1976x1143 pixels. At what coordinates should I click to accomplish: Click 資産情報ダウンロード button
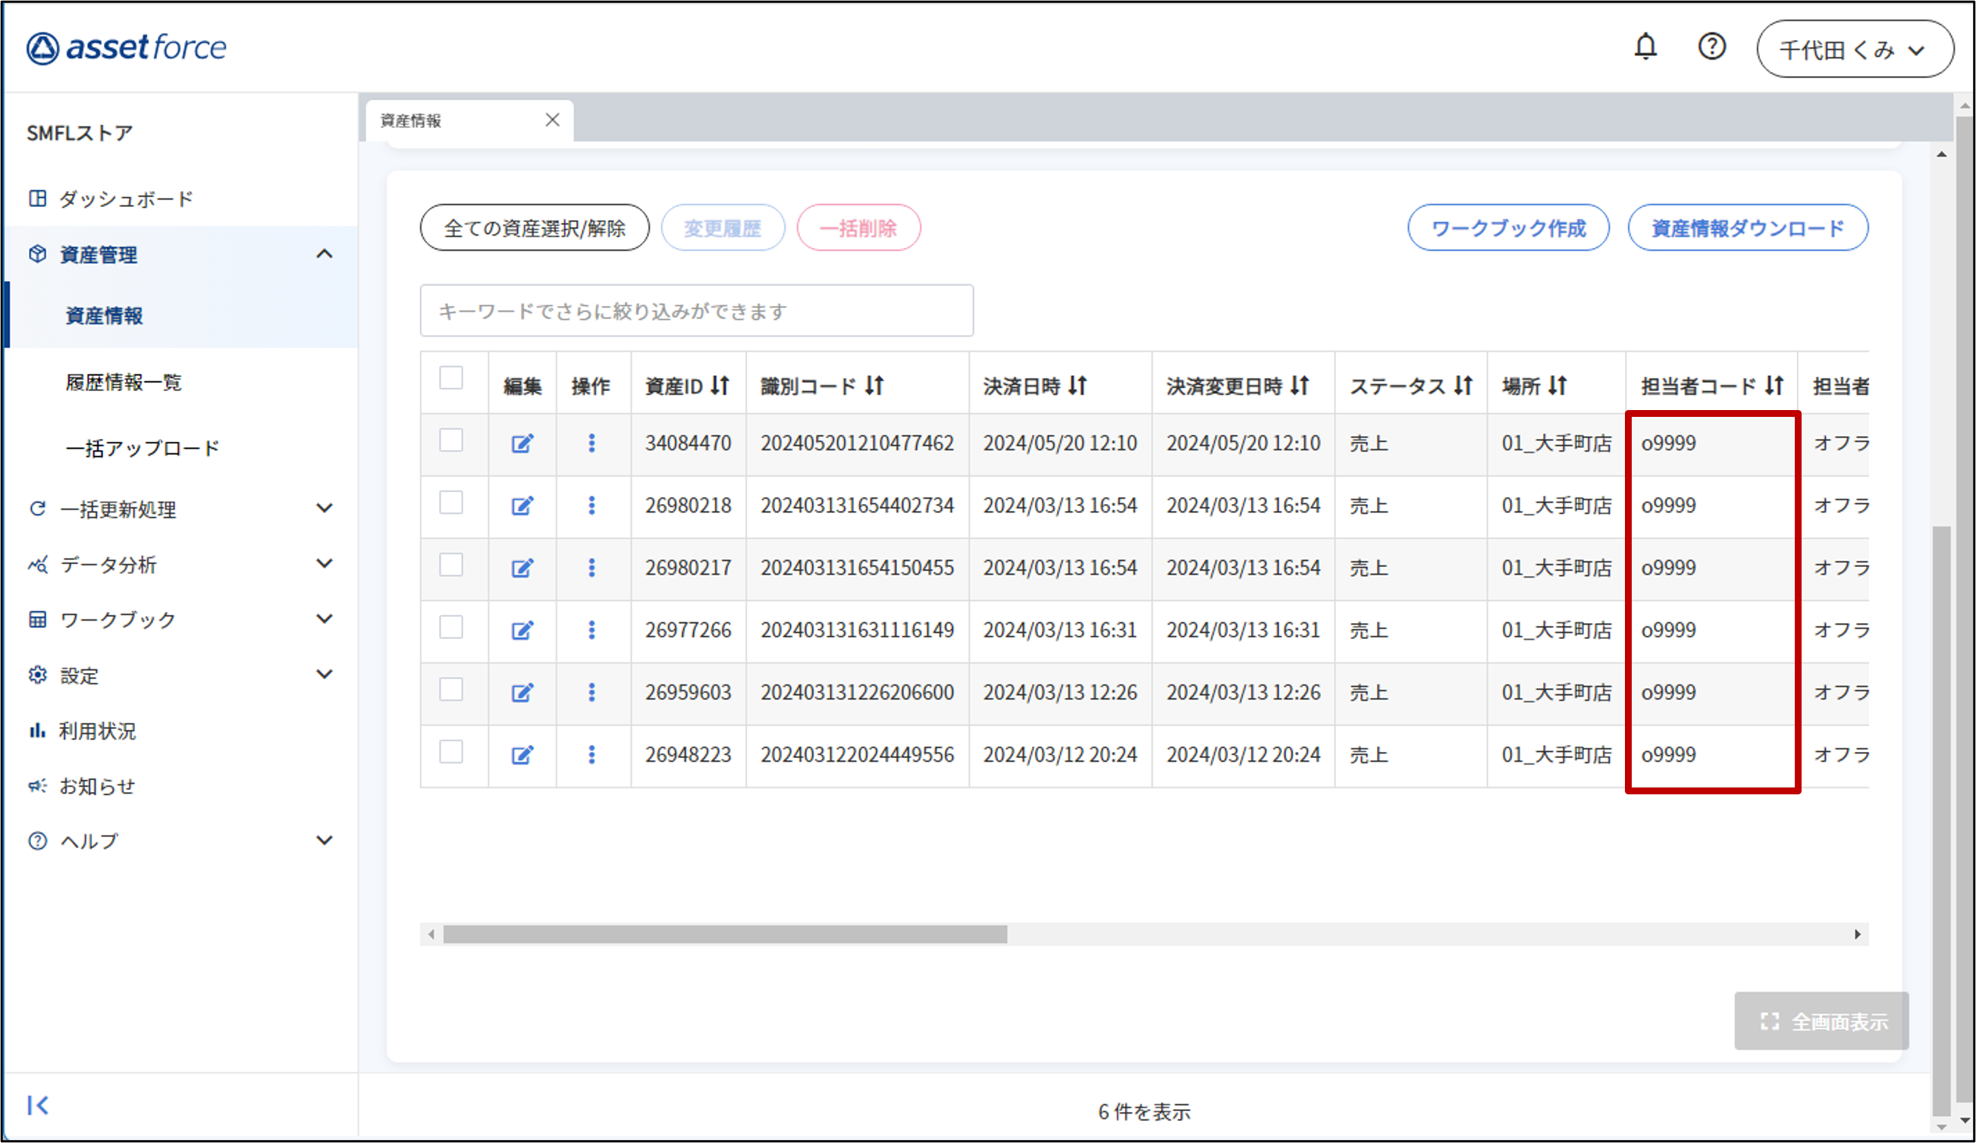click(1747, 228)
